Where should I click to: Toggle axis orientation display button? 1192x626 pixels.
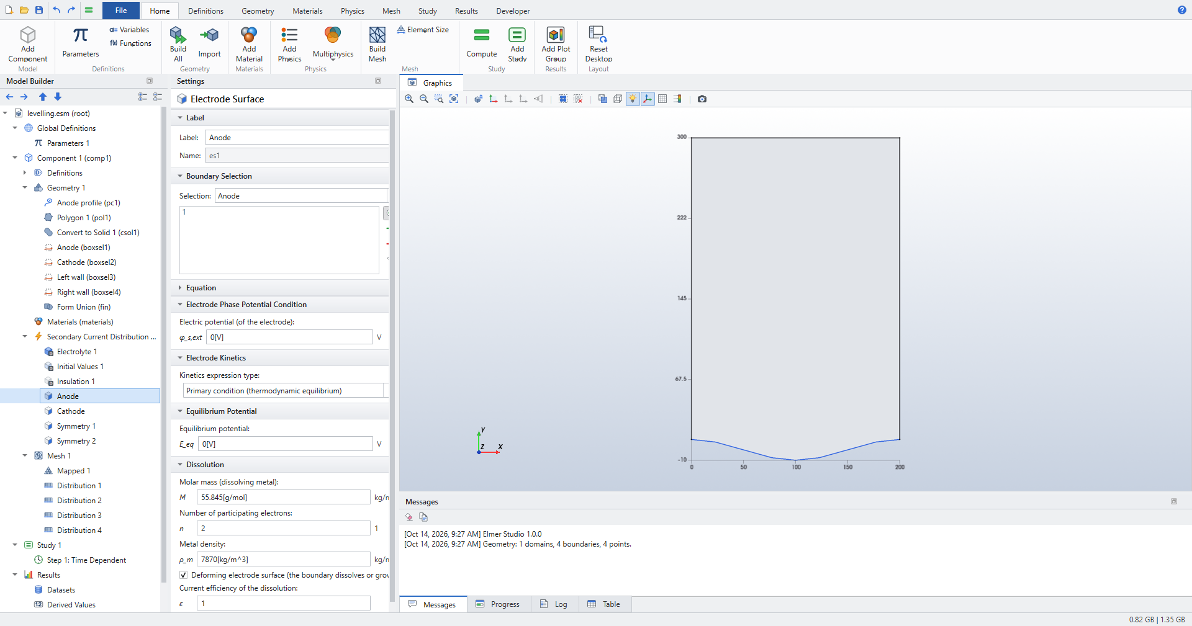(648, 99)
